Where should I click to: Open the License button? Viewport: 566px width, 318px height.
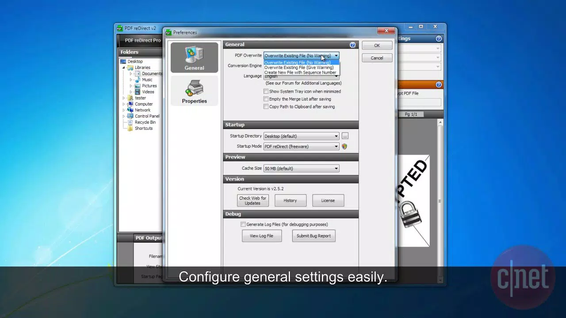(328, 201)
